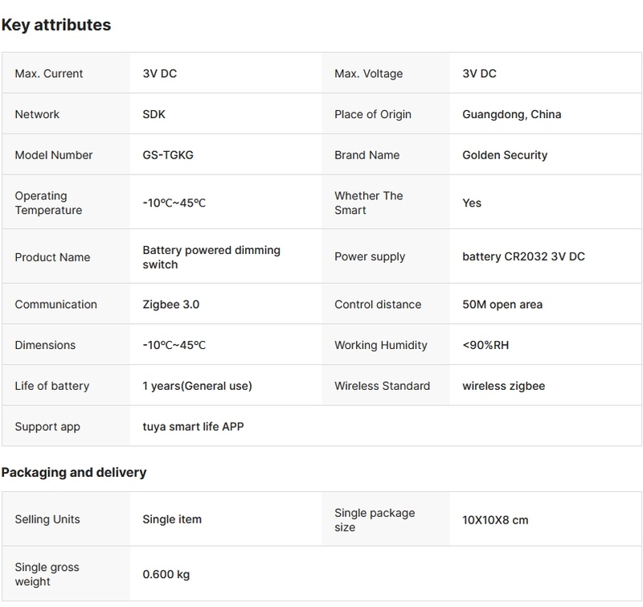Click the Golden Security brand value
This screenshot has width=643, height=607.
(505, 155)
